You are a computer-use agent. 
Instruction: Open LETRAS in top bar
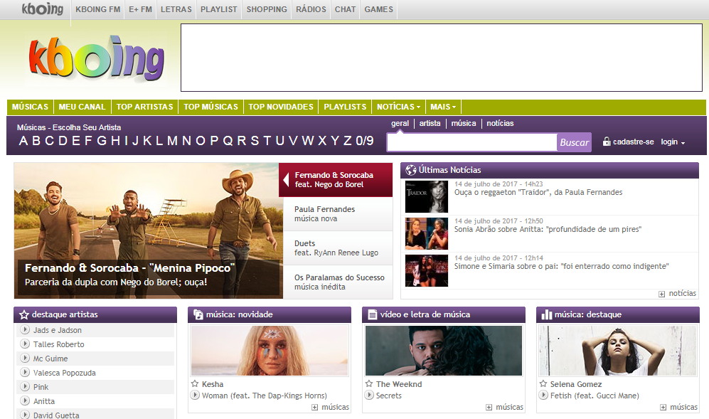tap(176, 9)
